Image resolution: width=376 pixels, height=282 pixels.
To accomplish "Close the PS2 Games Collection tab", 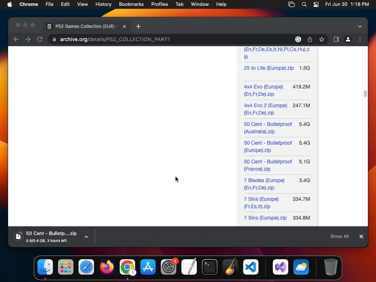I will click(x=124, y=26).
